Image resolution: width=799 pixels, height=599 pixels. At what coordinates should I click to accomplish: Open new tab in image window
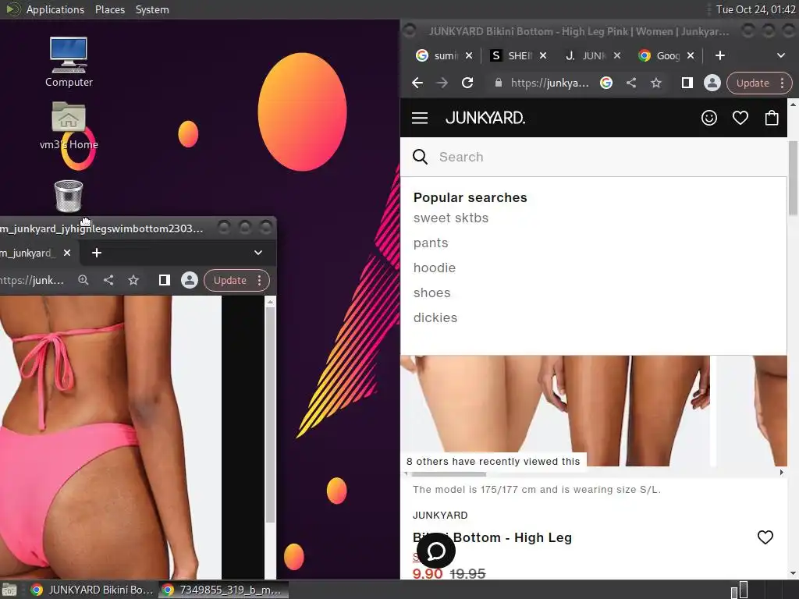96,253
